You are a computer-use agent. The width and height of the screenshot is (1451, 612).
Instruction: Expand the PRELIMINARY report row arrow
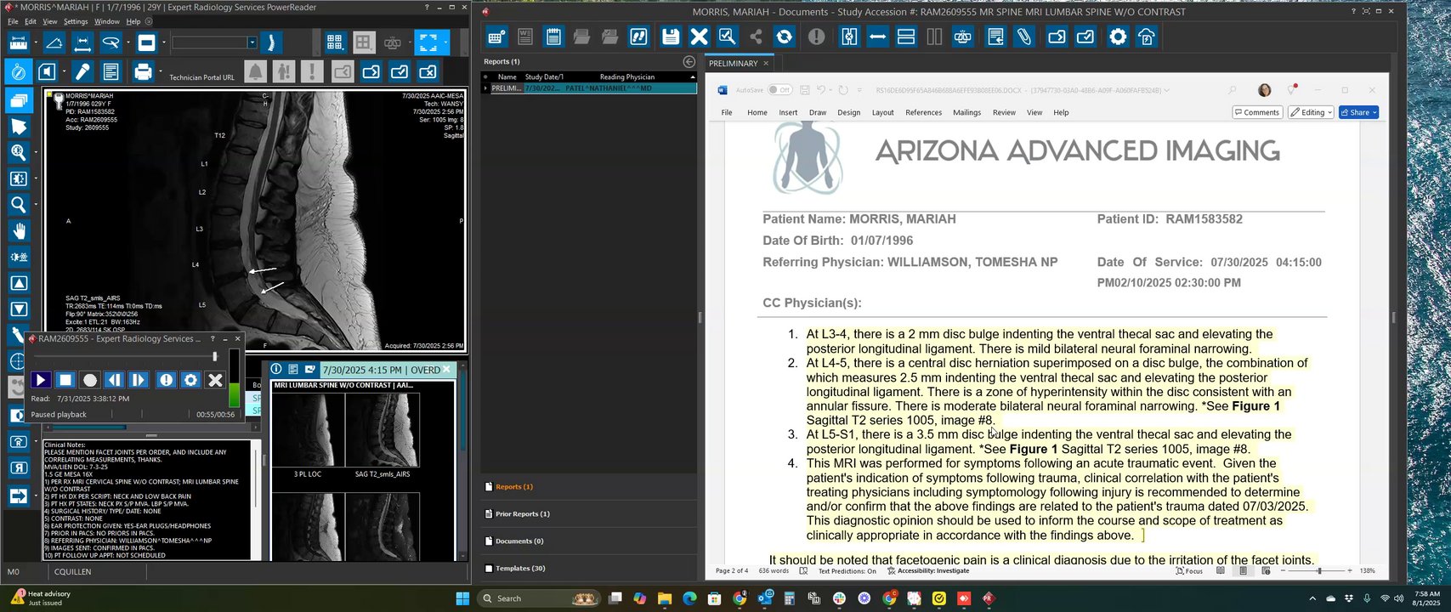[485, 88]
